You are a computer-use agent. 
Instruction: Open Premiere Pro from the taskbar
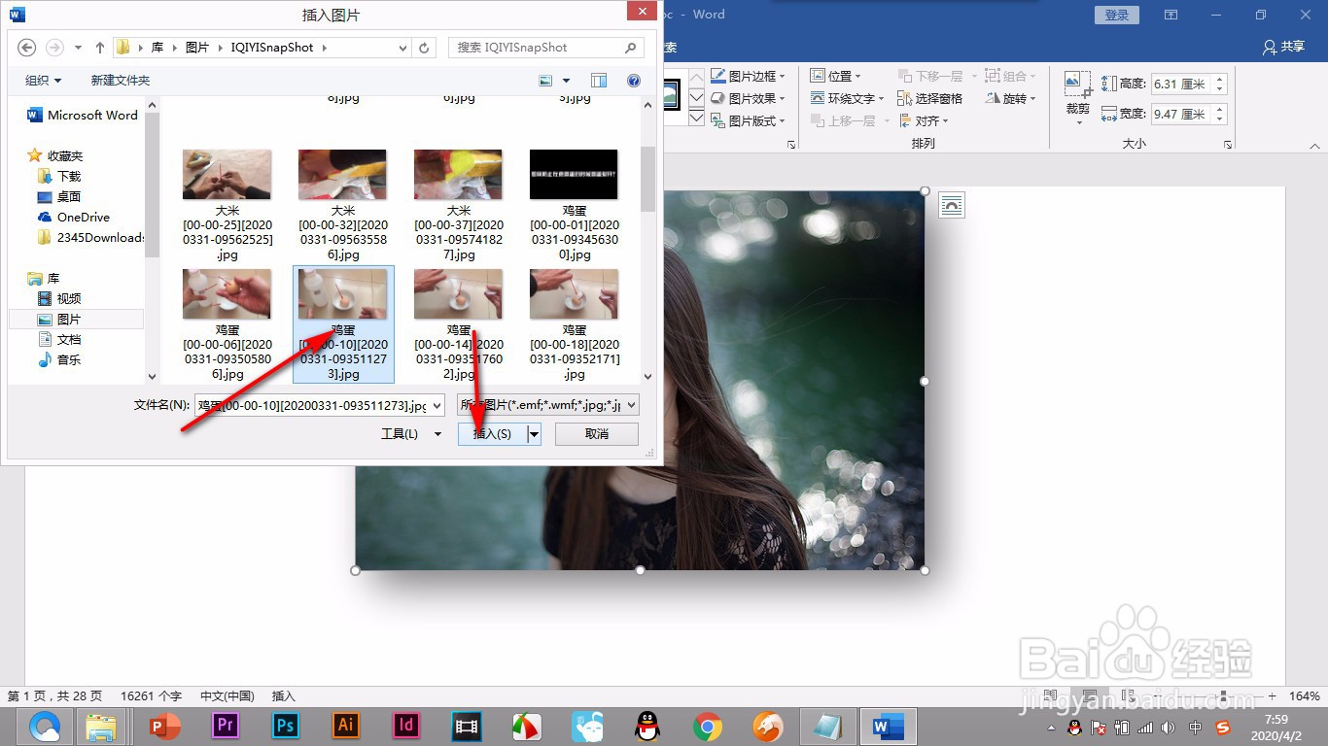click(x=226, y=726)
